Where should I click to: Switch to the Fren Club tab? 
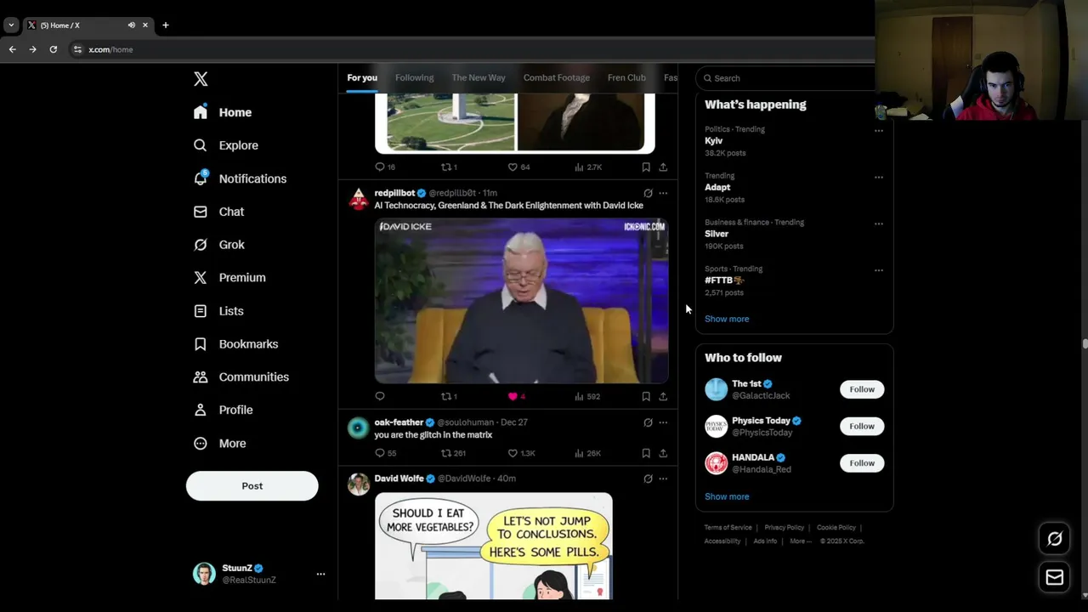(x=626, y=78)
